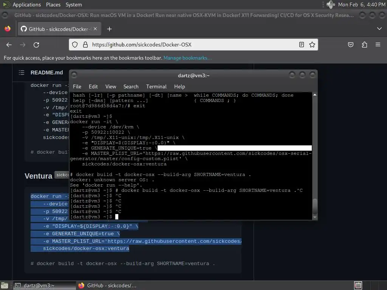Click the sickcodes badge next to Ventura
Screen dimensions: 387x290
tap(62, 175)
